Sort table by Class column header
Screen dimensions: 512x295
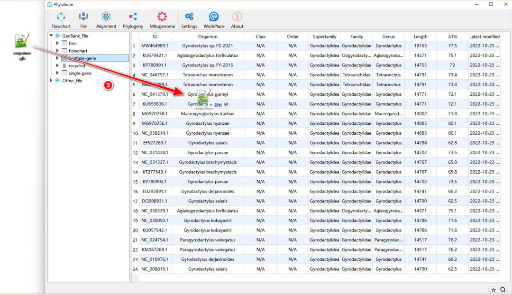[261, 37]
